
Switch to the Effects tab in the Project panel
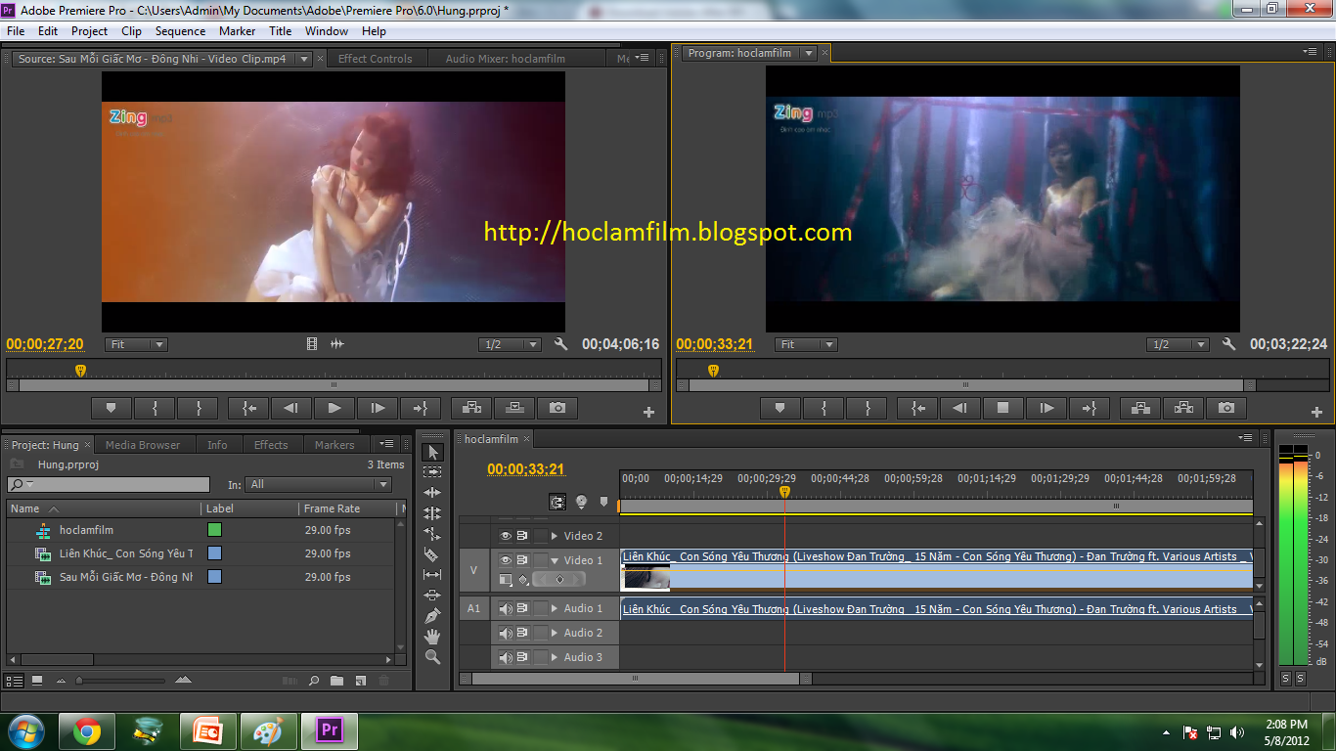[270, 444]
